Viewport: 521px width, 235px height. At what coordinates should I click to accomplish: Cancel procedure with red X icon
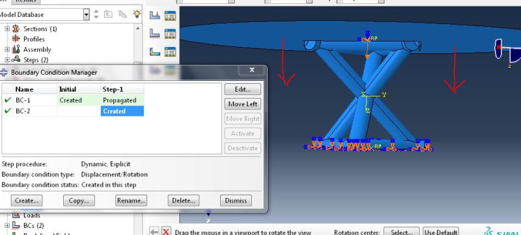pyautogui.click(x=166, y=231)
